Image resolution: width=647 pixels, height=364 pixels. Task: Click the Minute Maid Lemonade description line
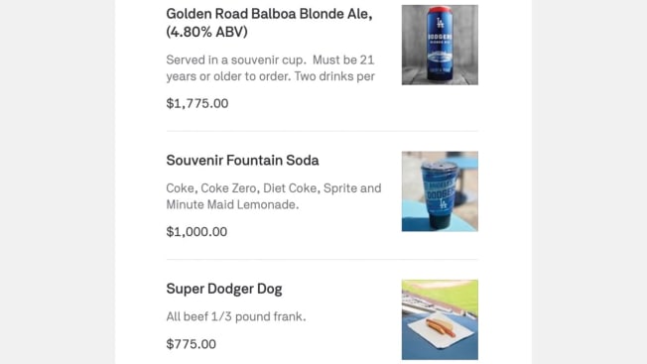point(232,204)
